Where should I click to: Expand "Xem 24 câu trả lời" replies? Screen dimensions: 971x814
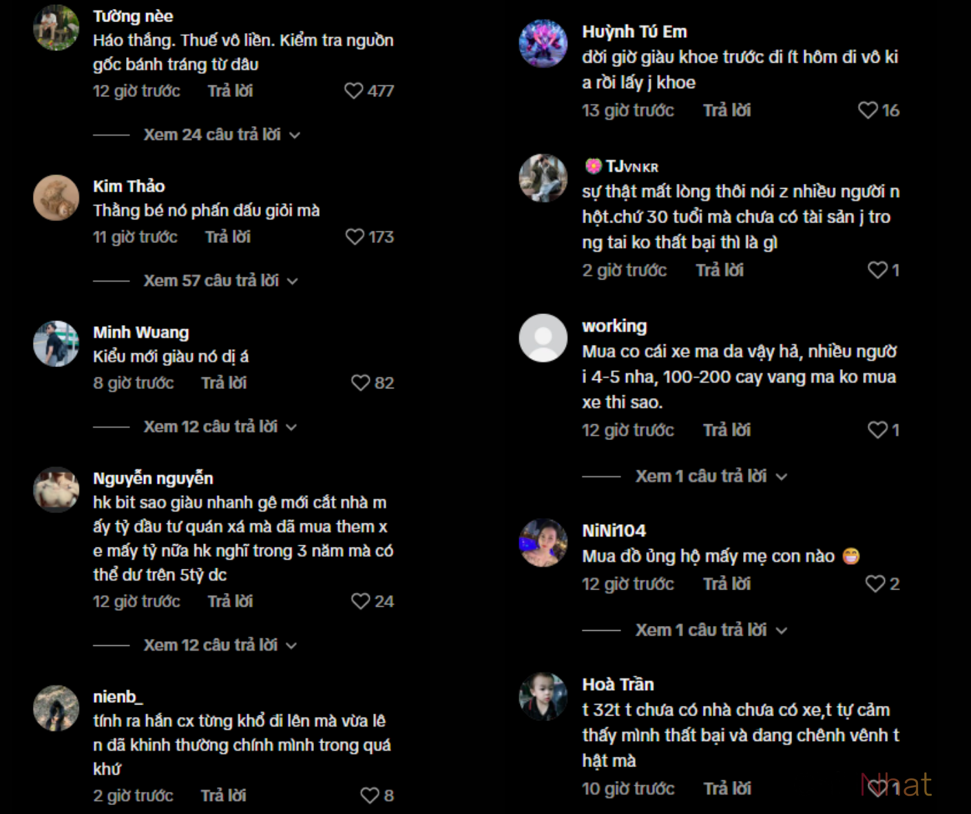[x=221, y=135]
